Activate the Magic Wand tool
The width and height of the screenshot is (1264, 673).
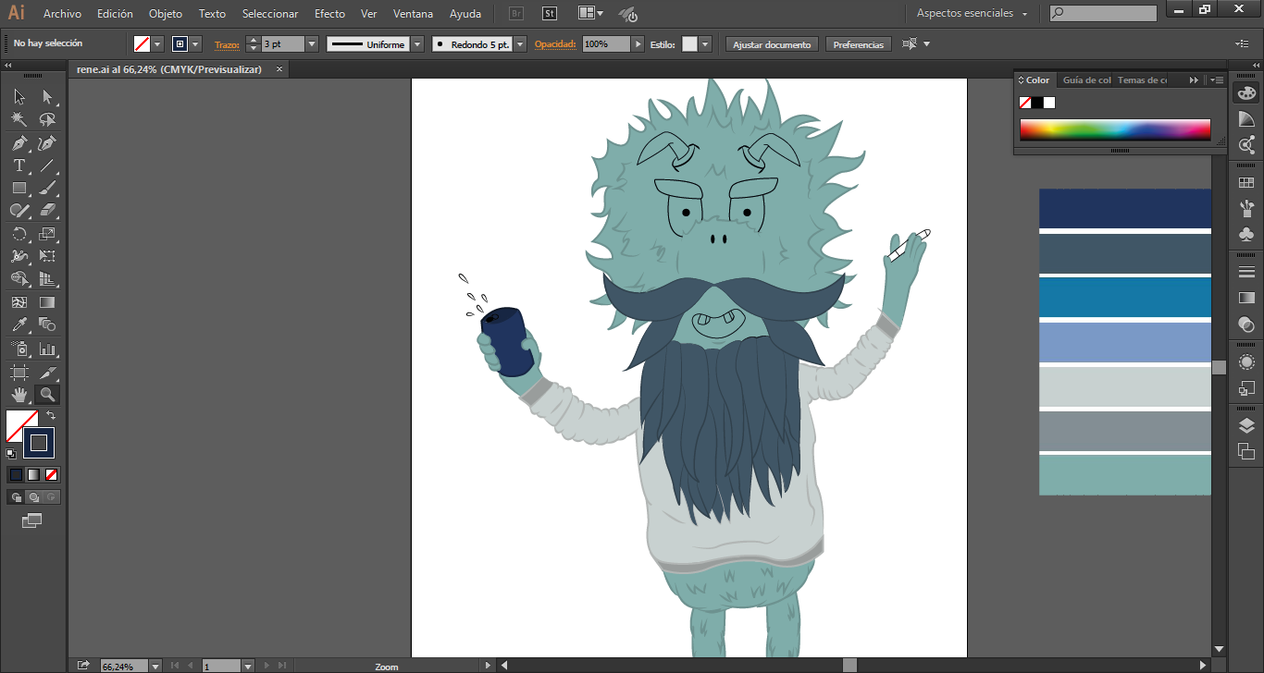[x=19, y=119]
